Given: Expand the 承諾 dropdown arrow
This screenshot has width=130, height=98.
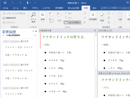Looking at the screenshot, I should point(102,23).
